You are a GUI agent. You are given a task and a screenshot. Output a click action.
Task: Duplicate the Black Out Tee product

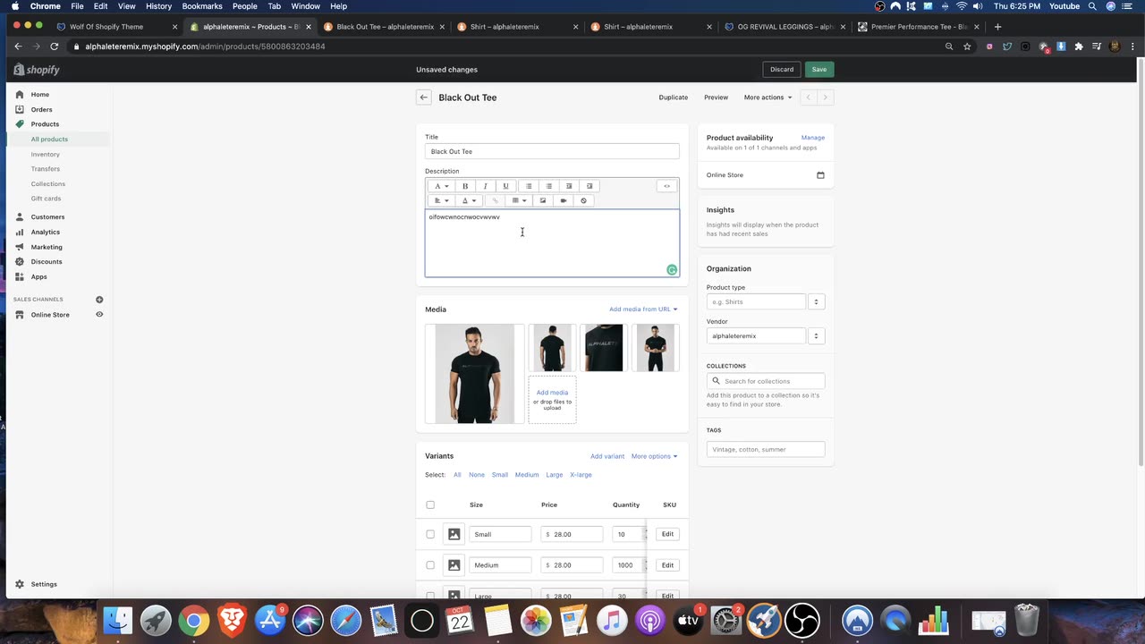point(674,97)
